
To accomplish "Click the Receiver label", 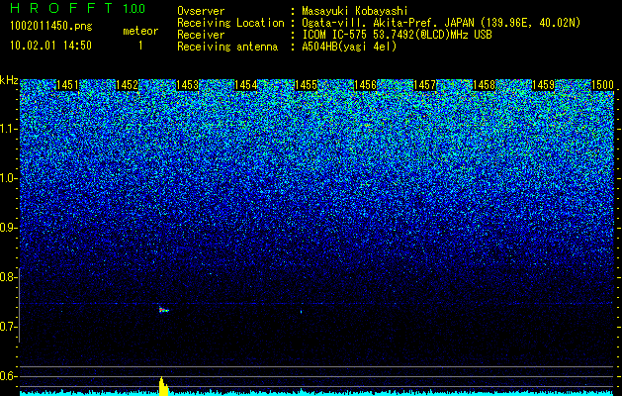I will click(201, 35).
